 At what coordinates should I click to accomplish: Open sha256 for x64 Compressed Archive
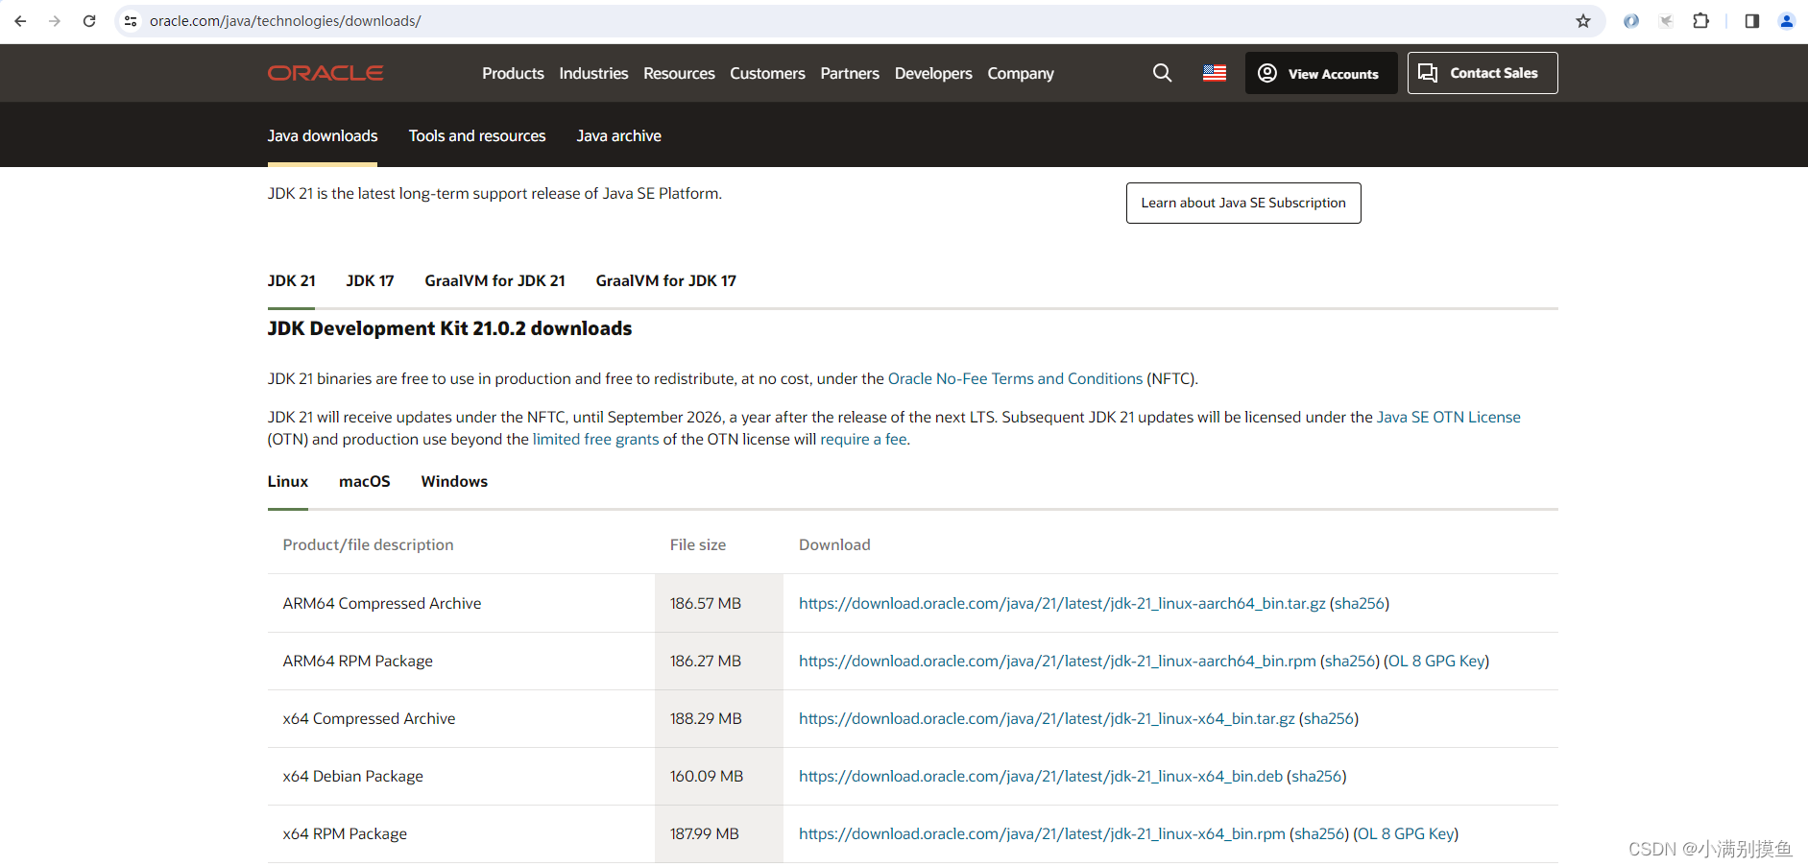click(1329, 718)
